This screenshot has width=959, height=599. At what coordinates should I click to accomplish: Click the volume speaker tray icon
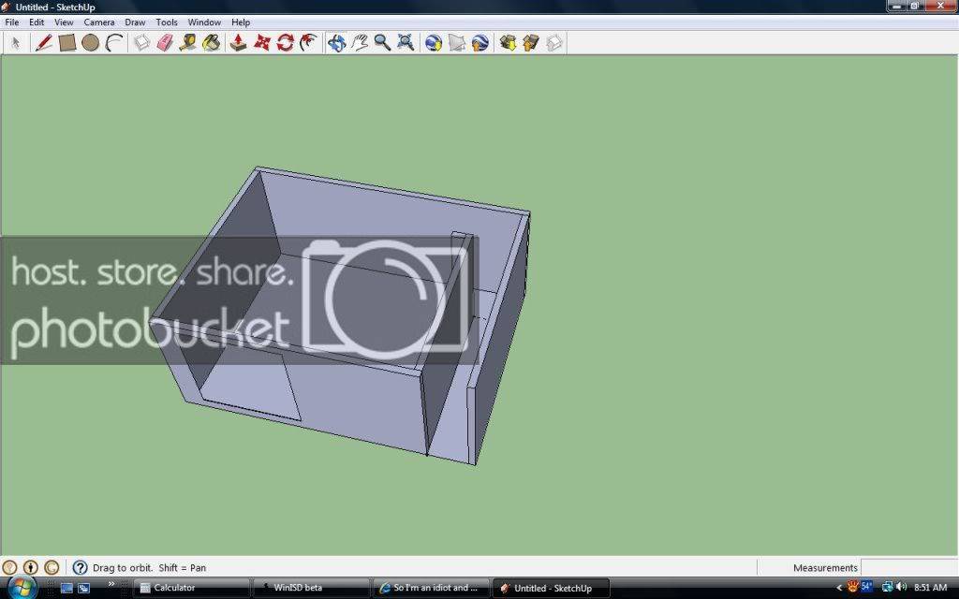pos(901,588)
